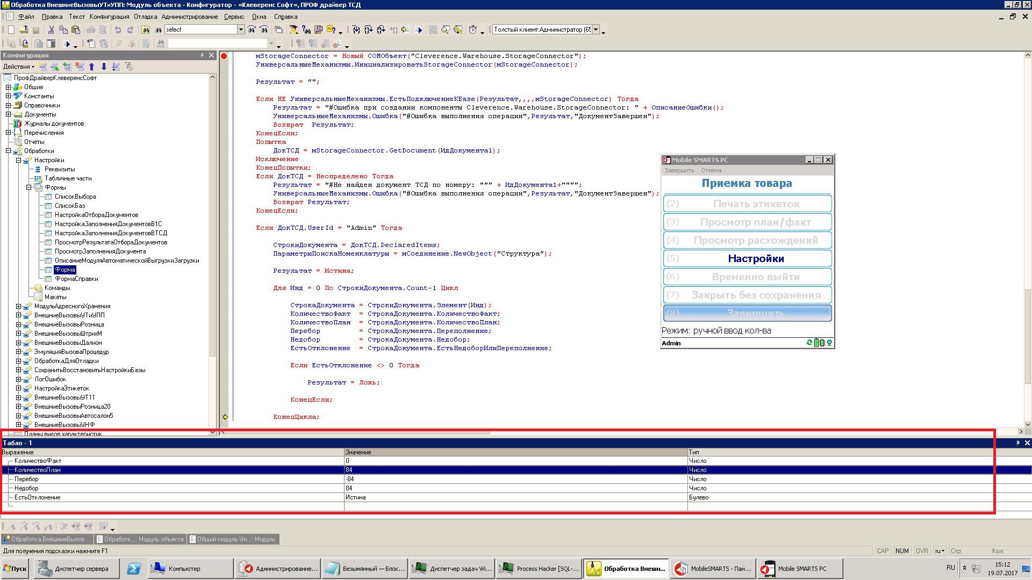Open the Отладка menu
The width and height of the screenshot is (1032, 580).
point(145,17)
